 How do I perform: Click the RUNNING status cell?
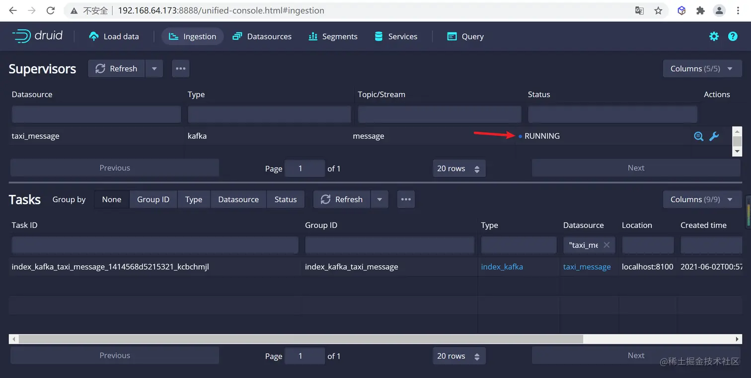tap(542, 136)
